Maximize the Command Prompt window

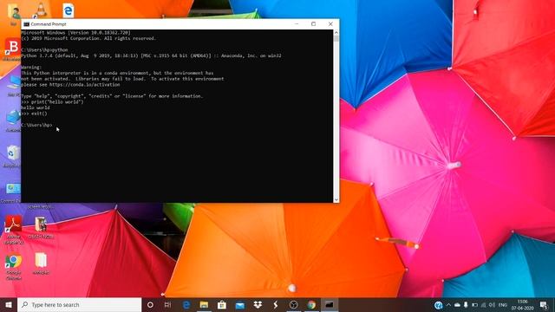tap(313, 24)
